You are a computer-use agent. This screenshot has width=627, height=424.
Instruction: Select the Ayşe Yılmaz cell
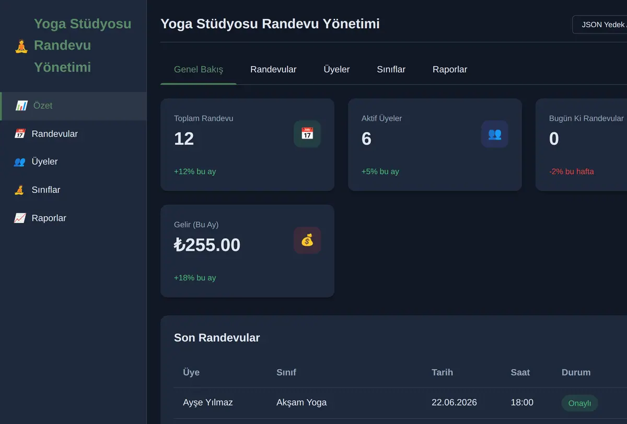[208, 403]
